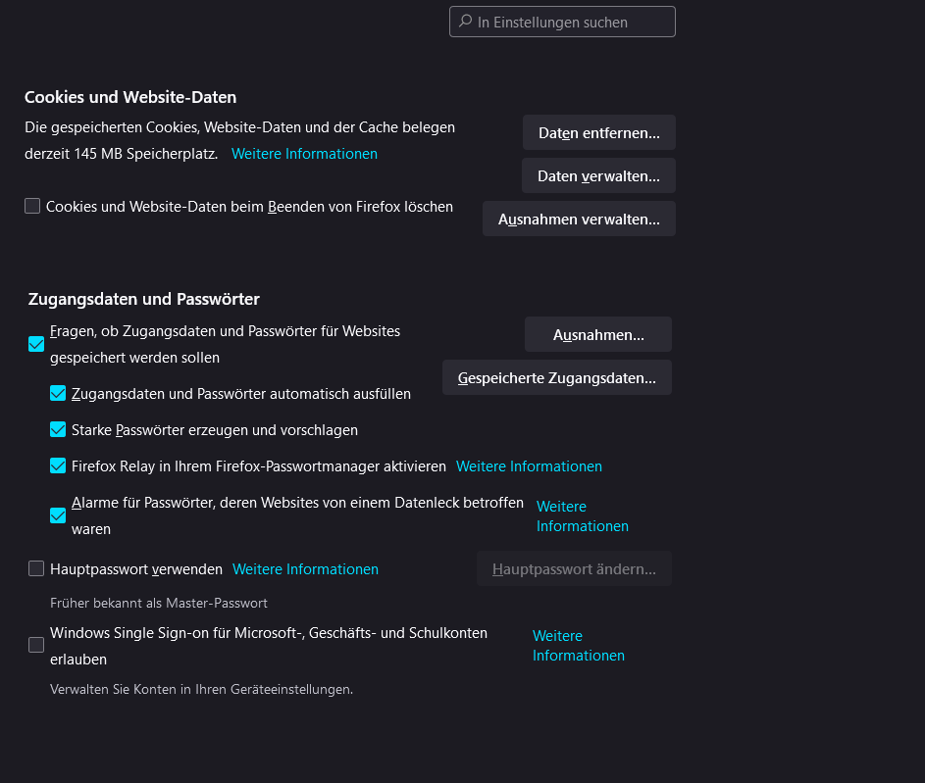Image resolution: width=925 pixels, height=783 pixels.
Task: Disable alerts for breached website passwords
Action: [58, 515]
